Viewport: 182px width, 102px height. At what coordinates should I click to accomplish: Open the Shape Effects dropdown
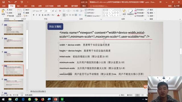(x=140, y=16)
